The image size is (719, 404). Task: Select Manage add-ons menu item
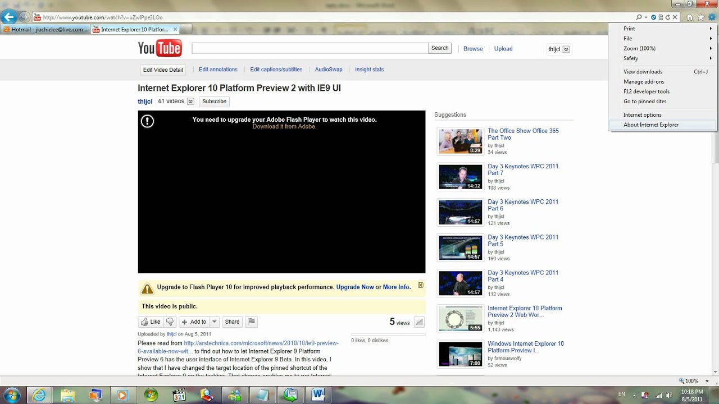point(662,82)
